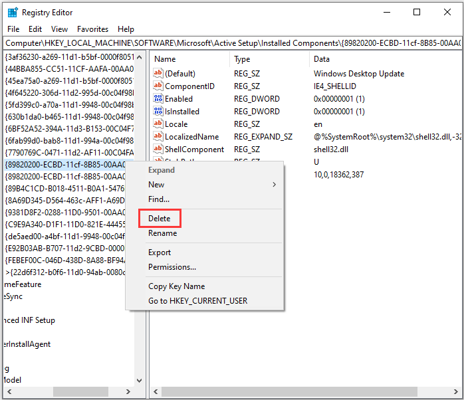Select the {9381D8F2-0288-11D0-9501 key
The image size is (464, 400).
64,213
